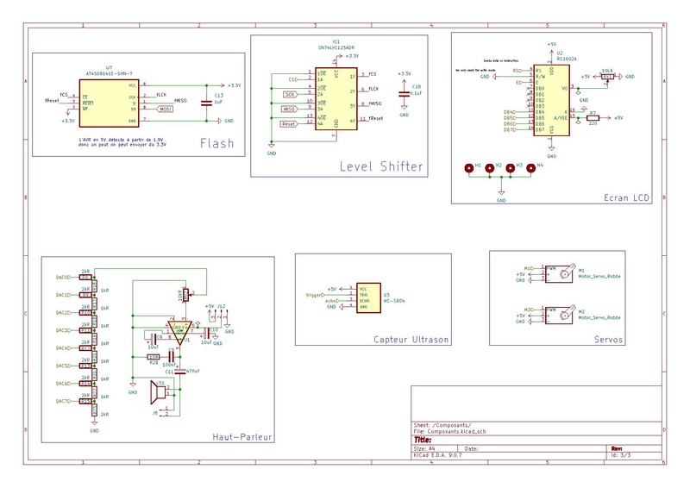Click the M1 hierarchical label at servo PWM
Screen dimensions: 690x488
[x=529, y=268]
